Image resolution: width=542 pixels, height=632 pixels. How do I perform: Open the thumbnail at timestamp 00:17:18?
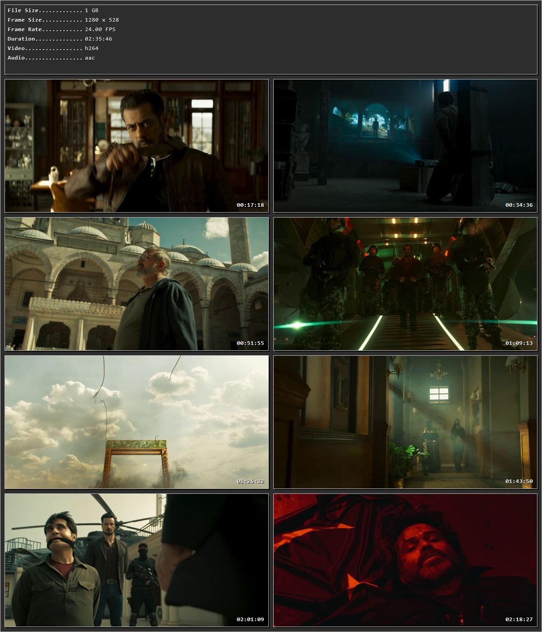(135, 145)
